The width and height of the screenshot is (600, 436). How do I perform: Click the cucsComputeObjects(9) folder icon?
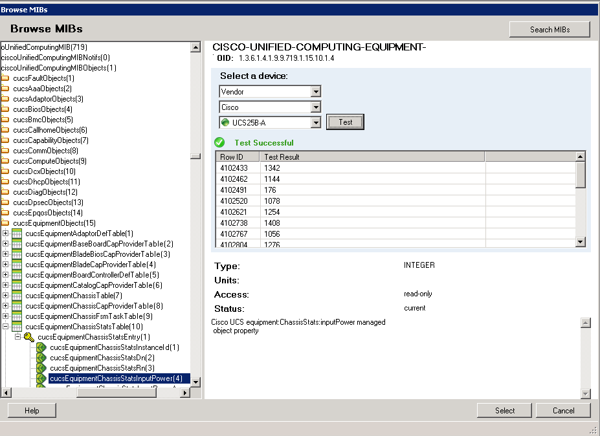[5, 160]
